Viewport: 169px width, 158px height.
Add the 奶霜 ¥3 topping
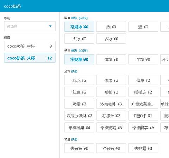tap(79, 104)
